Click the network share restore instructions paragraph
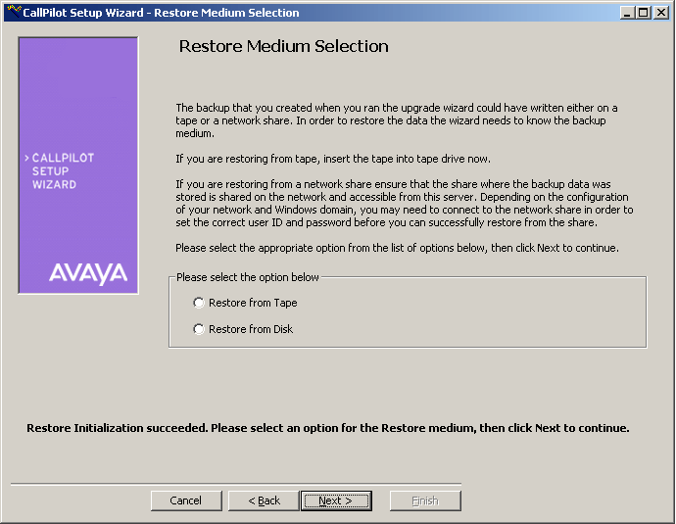The width and height of the screenshot is (676, 524). [x=405, y=204]
